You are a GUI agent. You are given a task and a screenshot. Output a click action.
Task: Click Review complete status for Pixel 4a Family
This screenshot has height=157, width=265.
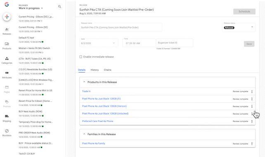click(240, 144)
